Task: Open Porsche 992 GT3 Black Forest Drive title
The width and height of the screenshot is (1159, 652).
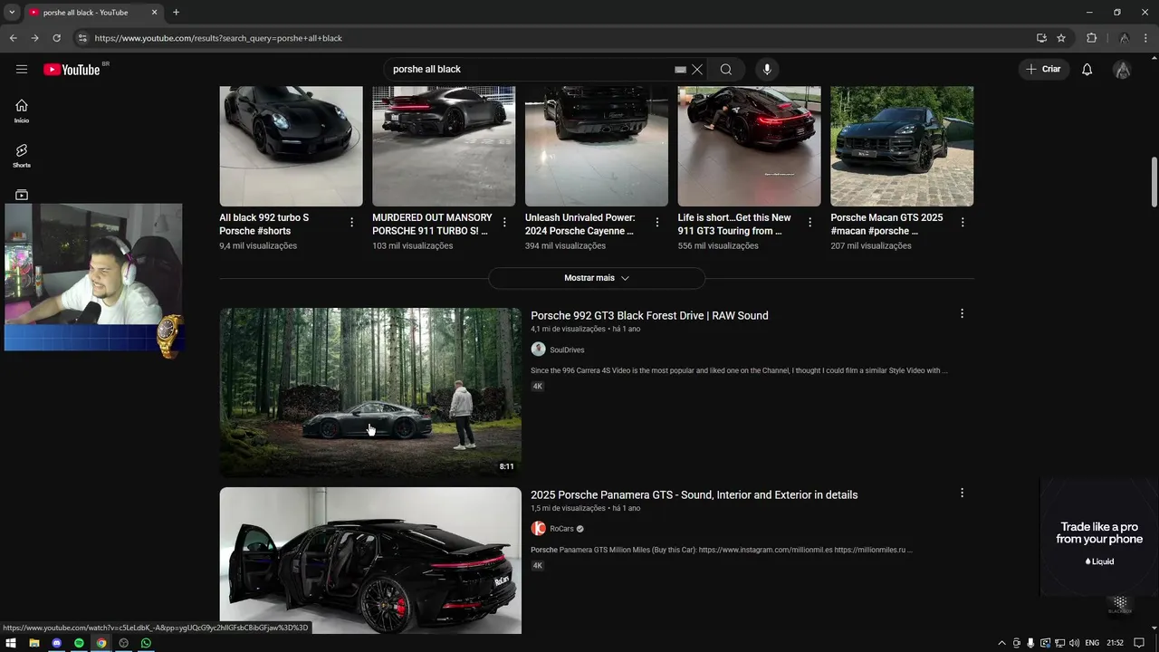Action: pos(649,315)
